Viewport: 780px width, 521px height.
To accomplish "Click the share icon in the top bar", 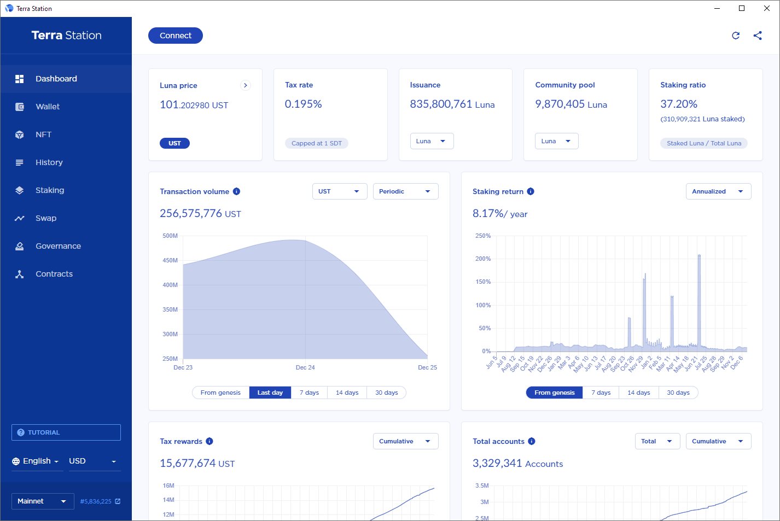I will pyautogui.click(x=758, y=35).
